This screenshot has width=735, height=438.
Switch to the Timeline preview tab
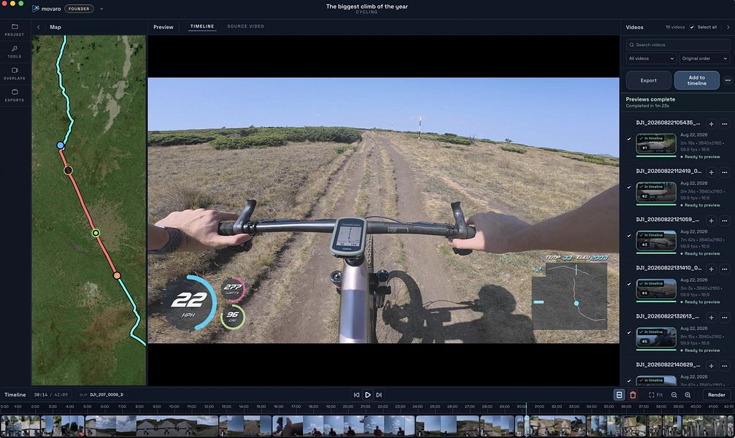click(x=202, y=26)
